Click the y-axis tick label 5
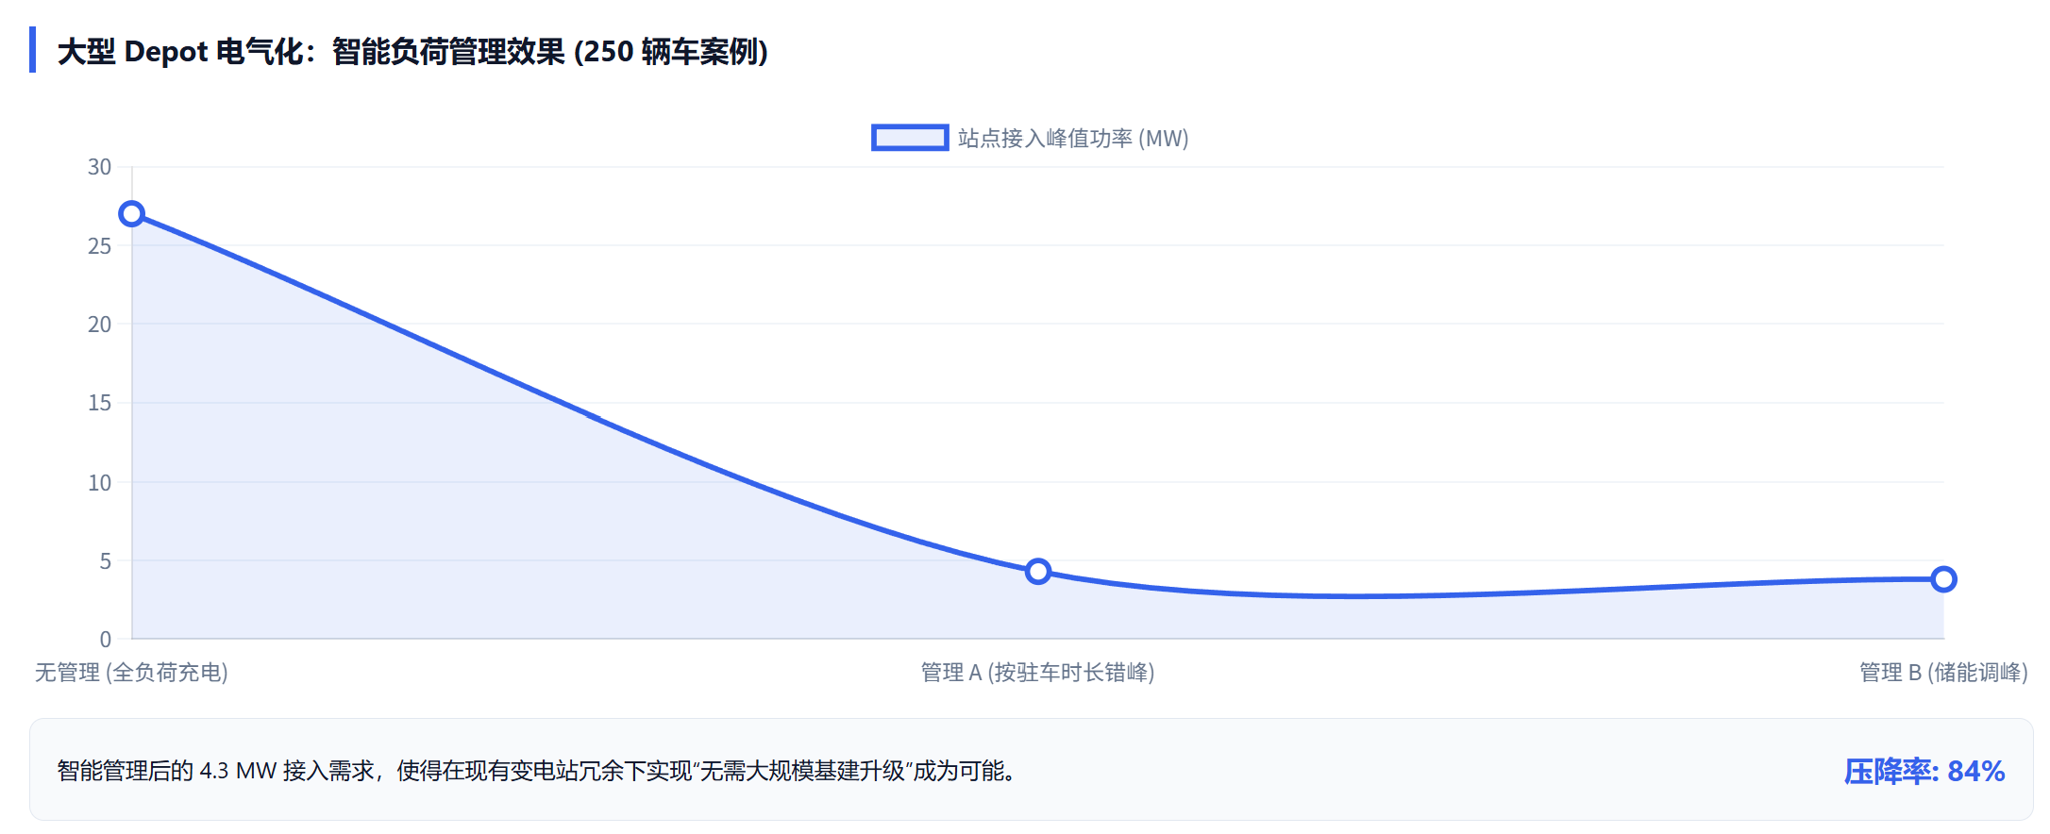This screenshot has width=2050, height=834. pyautogui.click(x=105, y=561)
